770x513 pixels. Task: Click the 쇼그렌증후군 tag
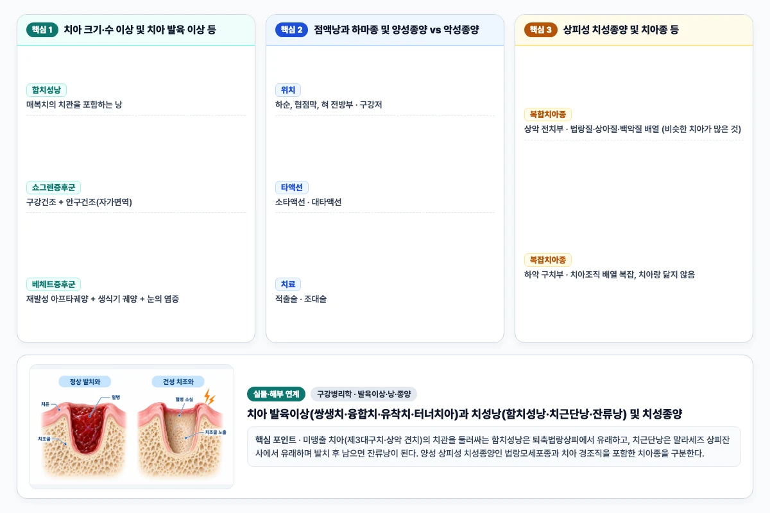click(x=53, y=188)
